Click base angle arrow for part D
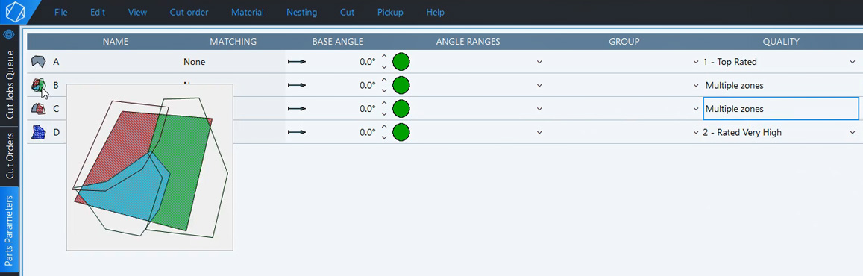This screenshot has width=863, height=276. coord(297,132)
